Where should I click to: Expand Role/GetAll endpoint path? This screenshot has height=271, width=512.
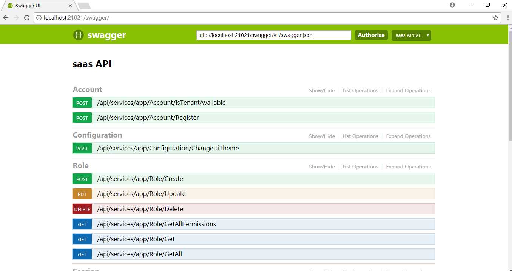pos(139,254)
